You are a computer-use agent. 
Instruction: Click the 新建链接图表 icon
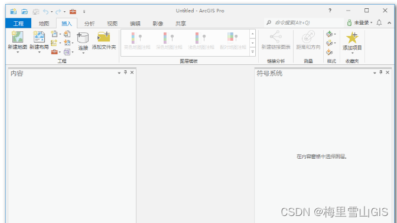click(276, 37)
